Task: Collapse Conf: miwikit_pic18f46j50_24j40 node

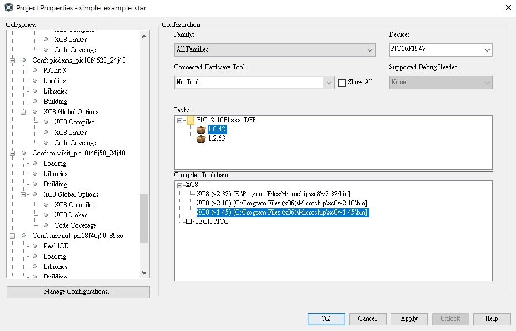Action: (13, 153)
